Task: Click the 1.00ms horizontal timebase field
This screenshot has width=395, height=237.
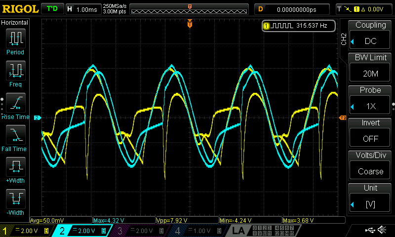Action: tap(88, 9)
